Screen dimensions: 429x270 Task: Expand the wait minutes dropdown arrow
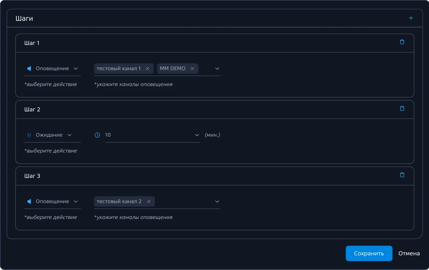[197, 135]
